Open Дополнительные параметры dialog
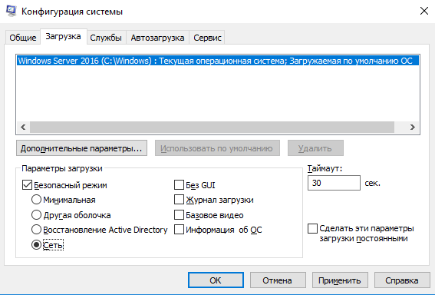The image size is (435, 295). coord(81,148)
